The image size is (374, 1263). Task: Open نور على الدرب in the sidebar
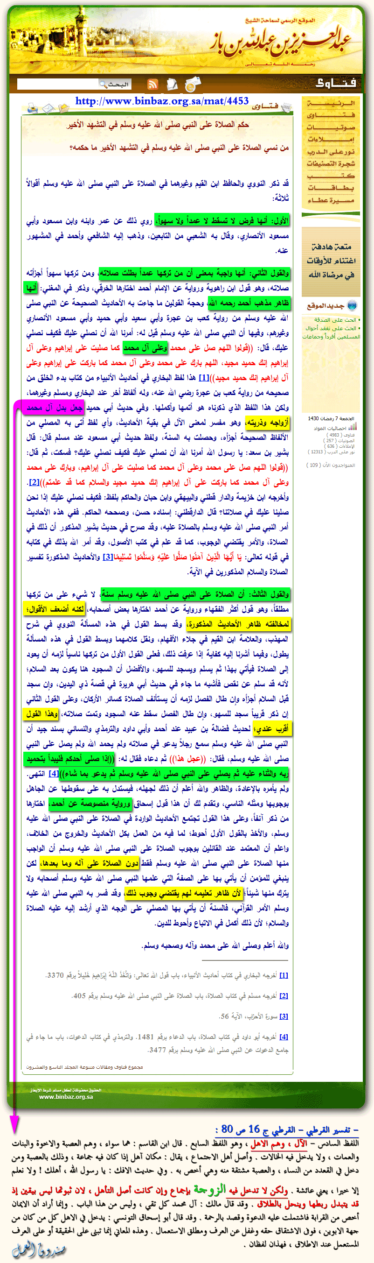331,151
